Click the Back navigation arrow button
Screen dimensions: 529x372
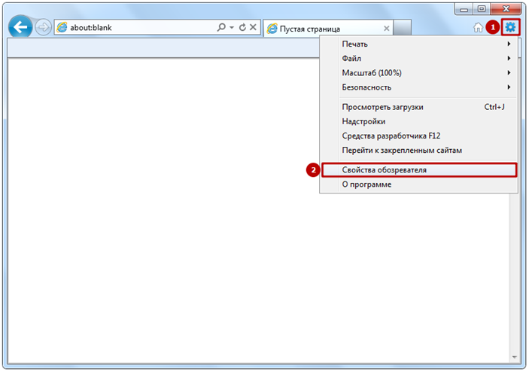(x=20, y=28)
